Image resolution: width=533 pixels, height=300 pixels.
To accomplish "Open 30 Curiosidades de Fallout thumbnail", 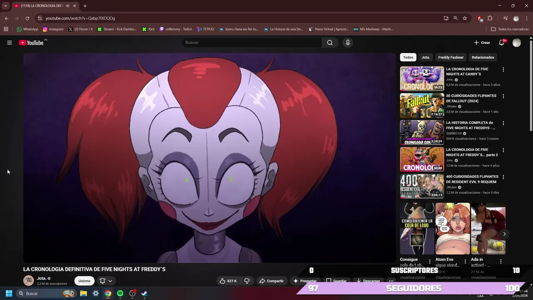I will tap(422, 105).
